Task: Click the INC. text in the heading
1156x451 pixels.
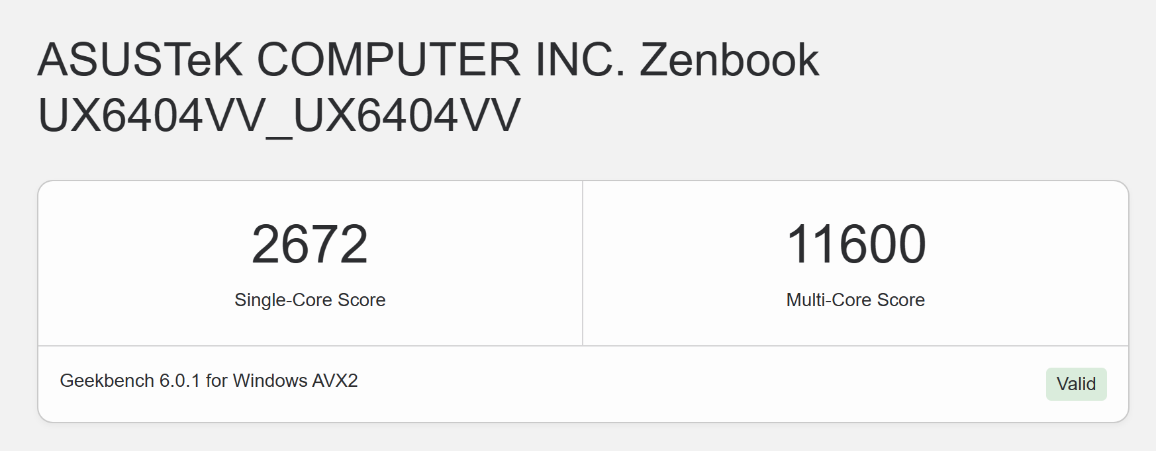Action: (580, 60)
